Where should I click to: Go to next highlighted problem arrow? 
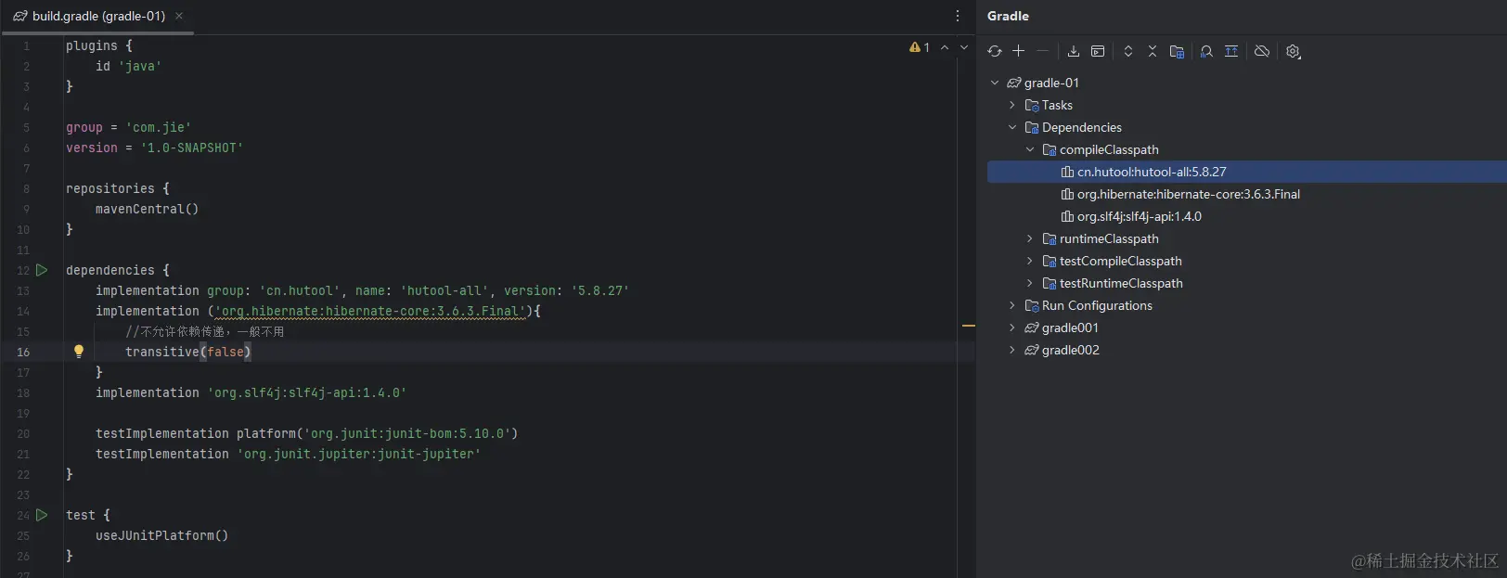[x=964, y=47]
